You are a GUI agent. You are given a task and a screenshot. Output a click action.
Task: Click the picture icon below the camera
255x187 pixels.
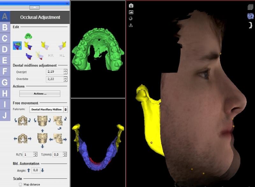[131, 12]
